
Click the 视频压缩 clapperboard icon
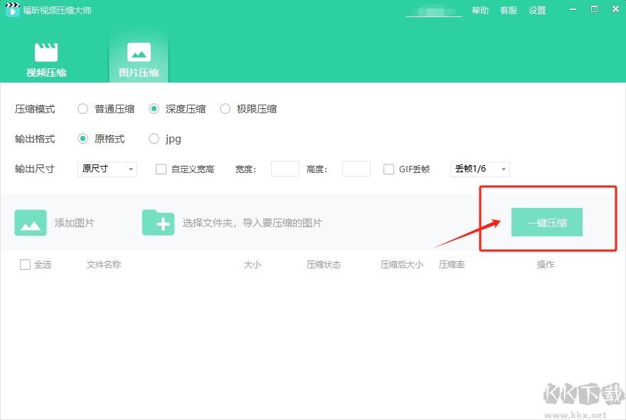click(x=46, y=52)
